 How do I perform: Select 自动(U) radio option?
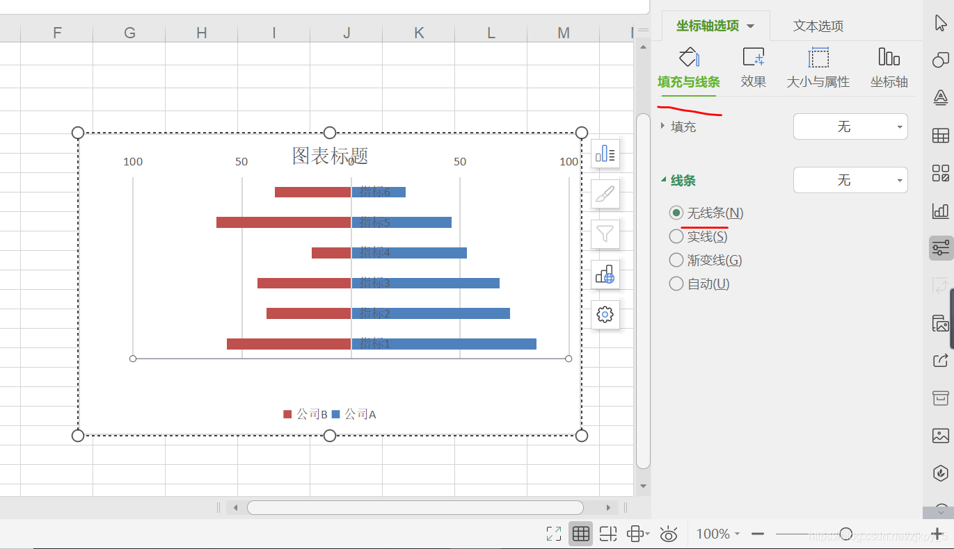coord(699,284)
